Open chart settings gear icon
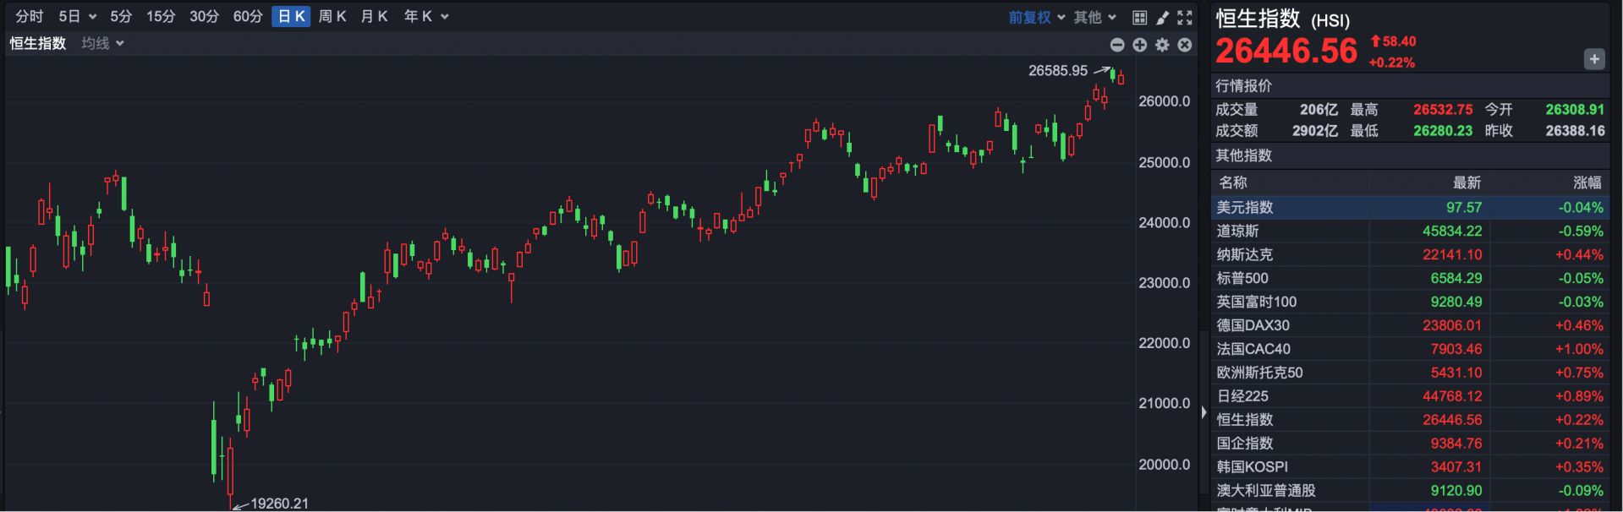The width and height of the screenshot is (1623, 512). click(1162, 45)
